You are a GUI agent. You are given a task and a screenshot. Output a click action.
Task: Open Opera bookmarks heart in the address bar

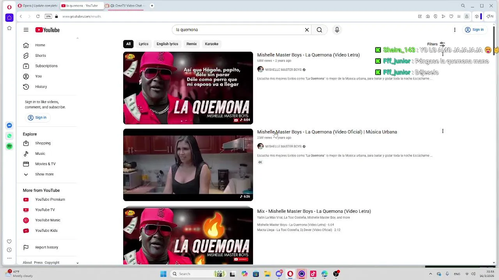coord(451,16)
